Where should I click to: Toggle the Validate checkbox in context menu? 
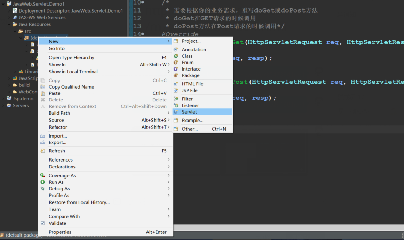(43, 223)
